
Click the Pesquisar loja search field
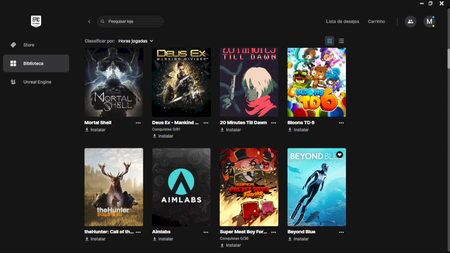pyautogui.click(x=130, y=21)
